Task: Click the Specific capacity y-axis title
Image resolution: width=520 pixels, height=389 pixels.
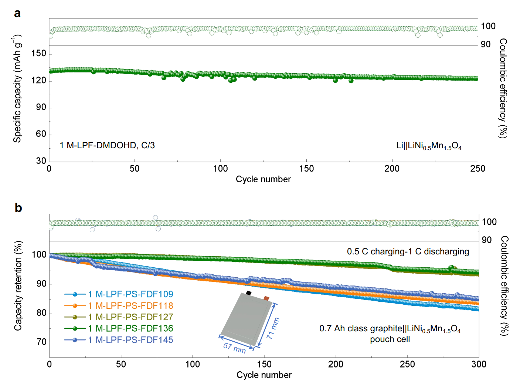Action: point(17,89)
